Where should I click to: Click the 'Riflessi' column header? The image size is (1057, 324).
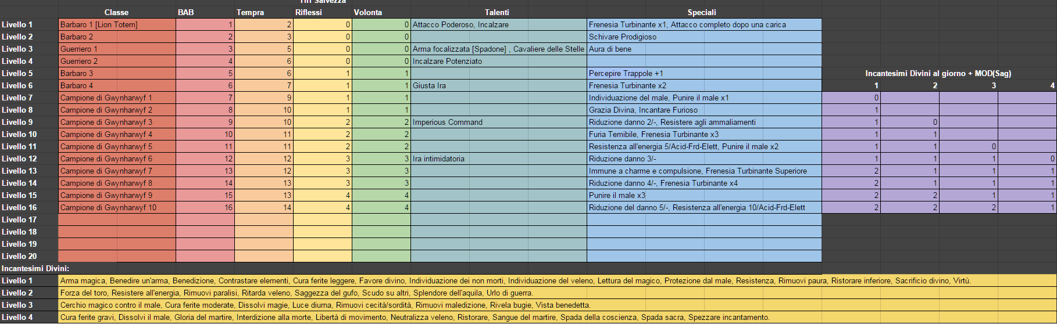coord(323,12)
